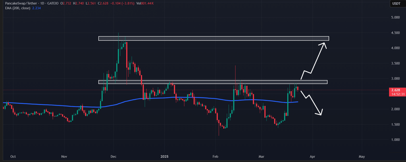Viewport: 406px width, 162px height.
Task: Click the 5.000 price axis label
Action: point(395,18)
